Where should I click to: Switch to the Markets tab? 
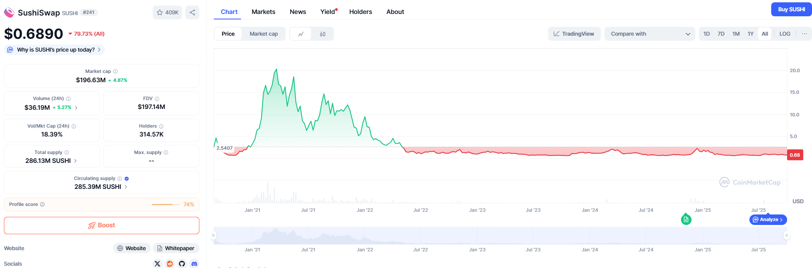pos(263,12)
